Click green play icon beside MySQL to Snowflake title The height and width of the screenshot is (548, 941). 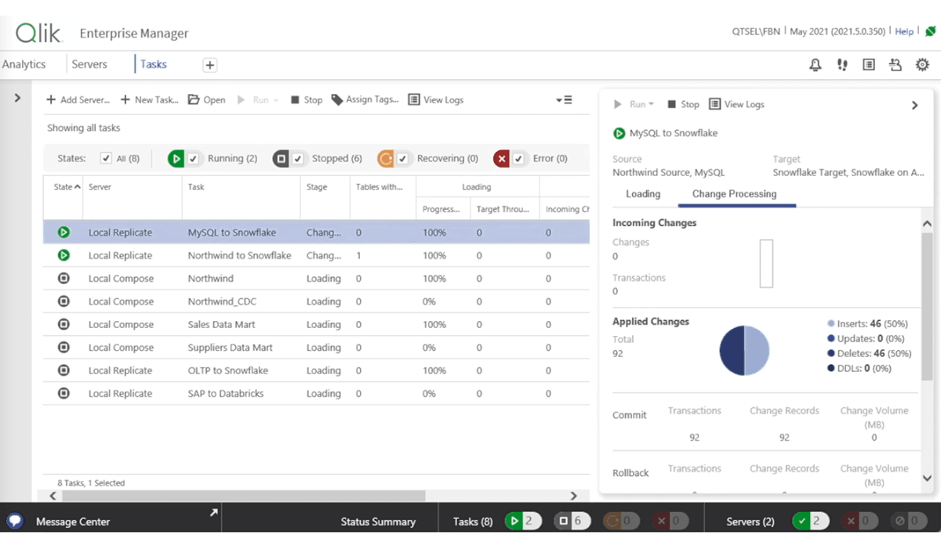(x=619, y=133)
